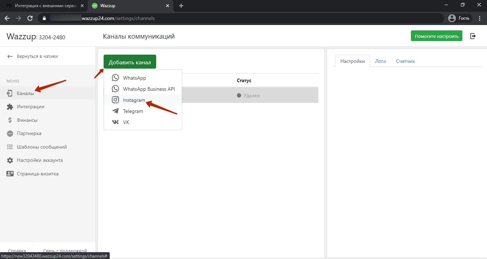Click the Партнерка globe icon

click(x=10, y=133)
